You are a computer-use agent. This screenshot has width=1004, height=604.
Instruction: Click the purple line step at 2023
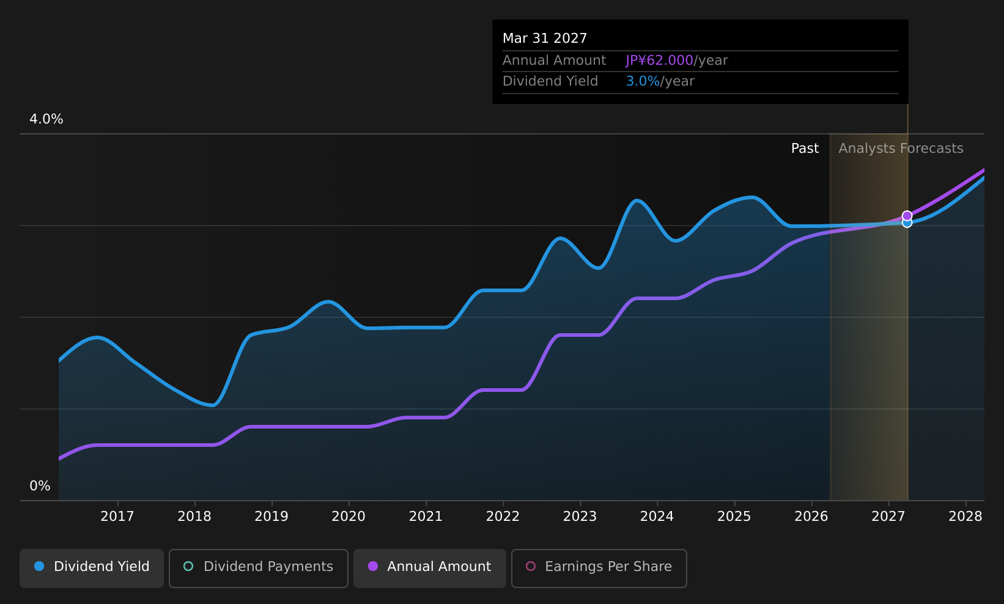(581, 335)
